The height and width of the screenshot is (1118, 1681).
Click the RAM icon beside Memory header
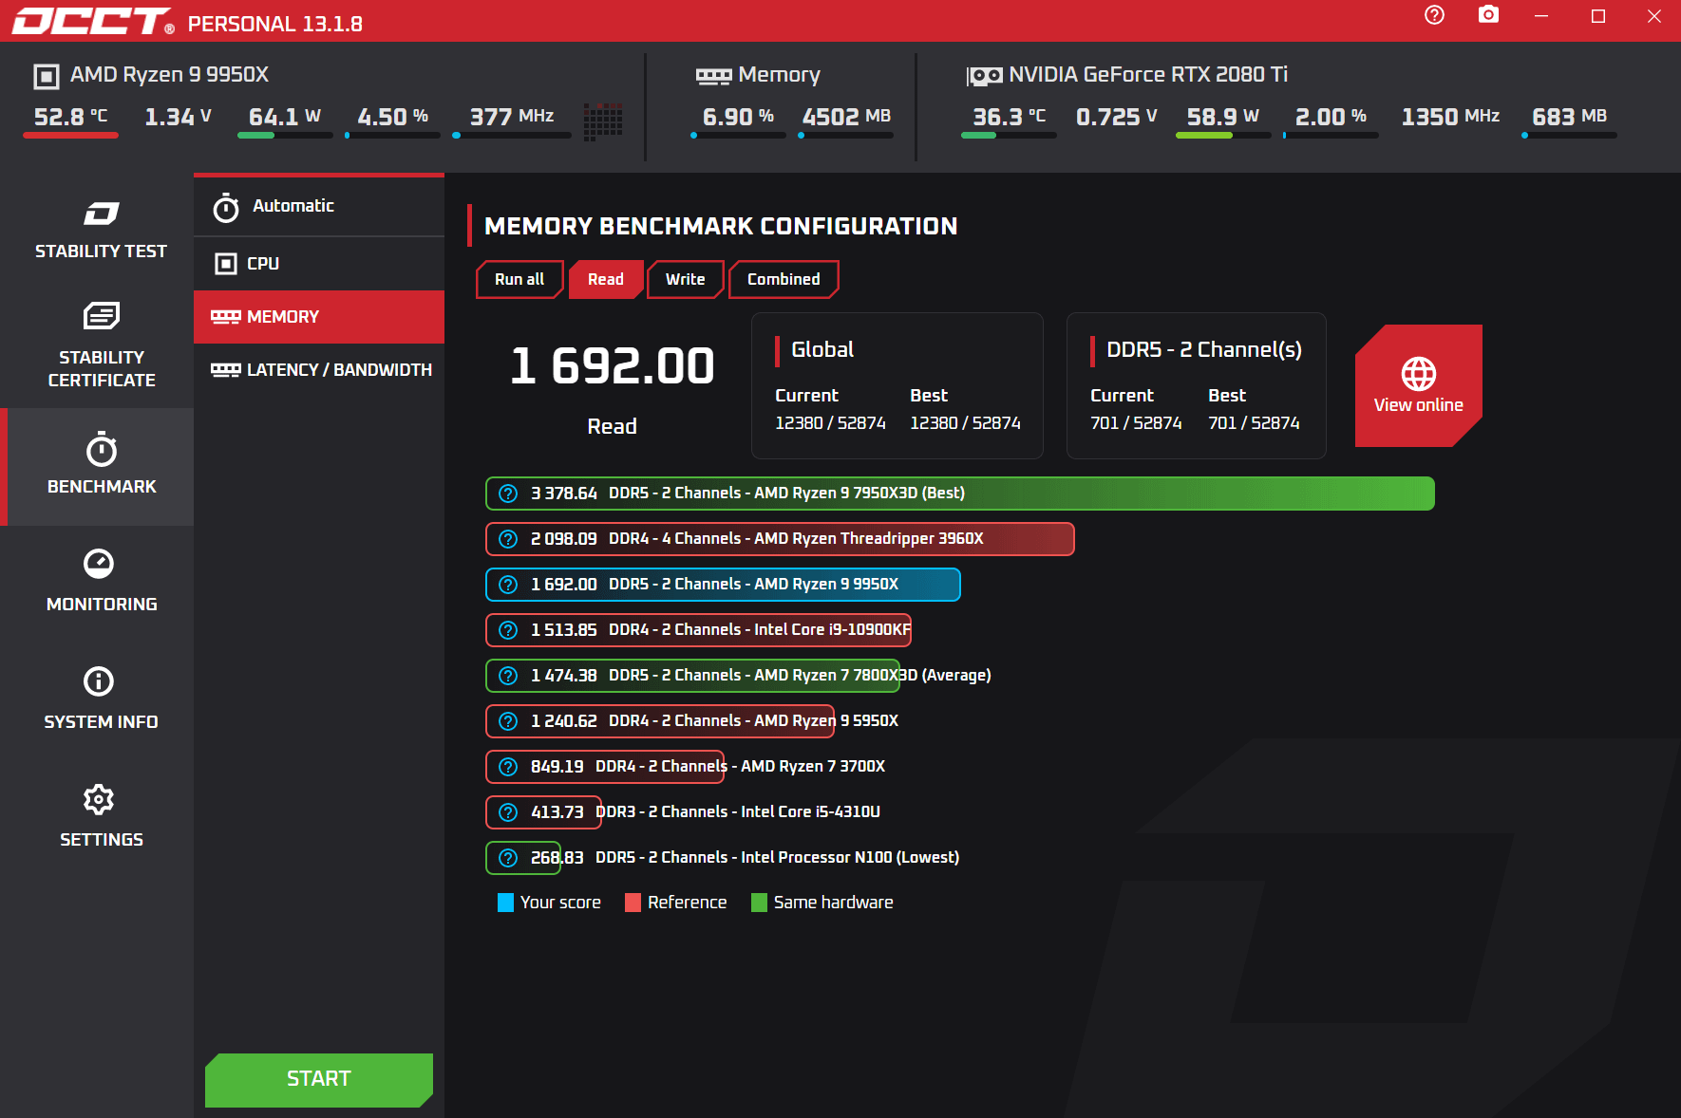pos(713,76)
